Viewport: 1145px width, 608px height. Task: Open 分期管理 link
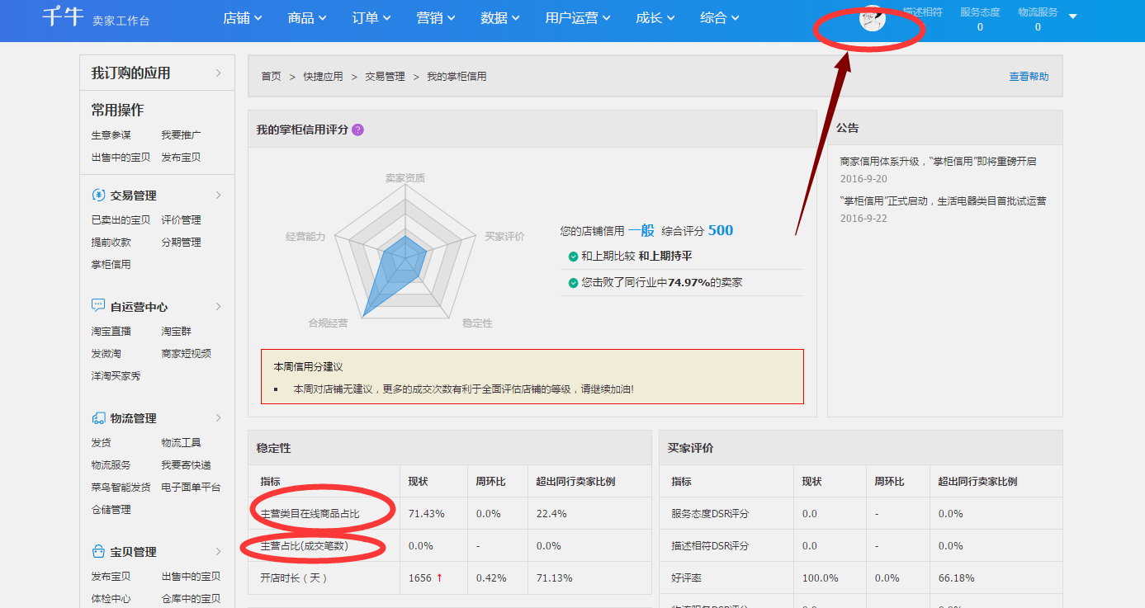pos(181,242)
